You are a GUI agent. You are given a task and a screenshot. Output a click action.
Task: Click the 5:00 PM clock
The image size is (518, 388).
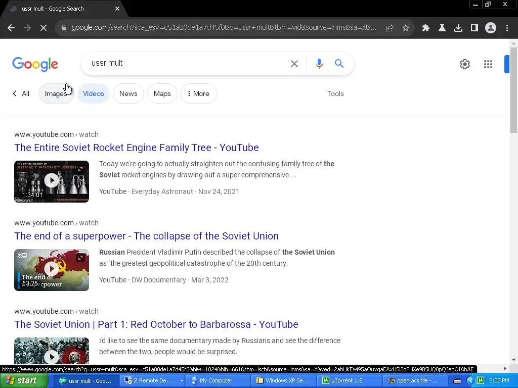499,381
